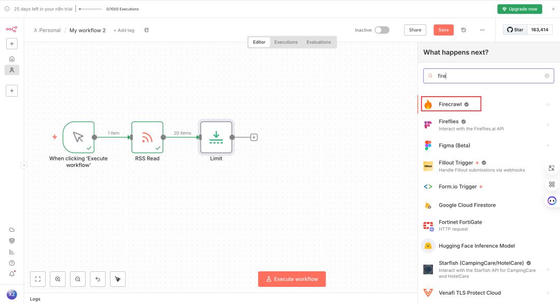The width and height of the screenshot is (560, 305).
Task: Open the help question mark icon
Action: (12, 263)
